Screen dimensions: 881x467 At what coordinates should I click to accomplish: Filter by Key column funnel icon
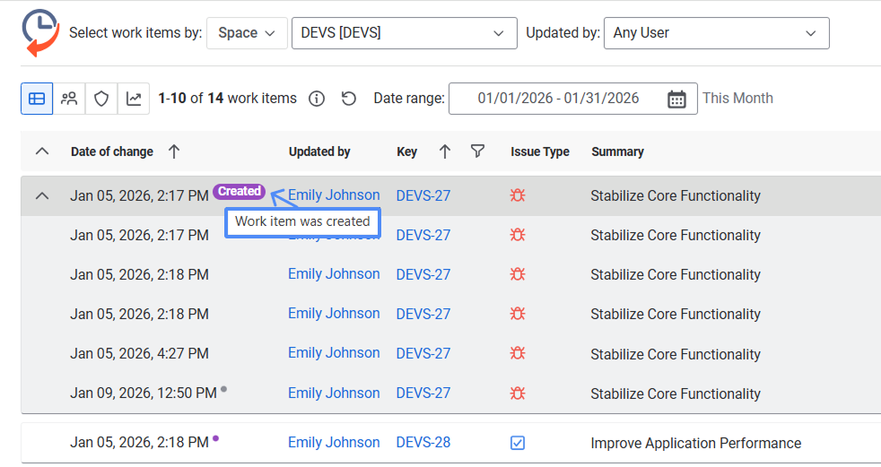(477, 151)
